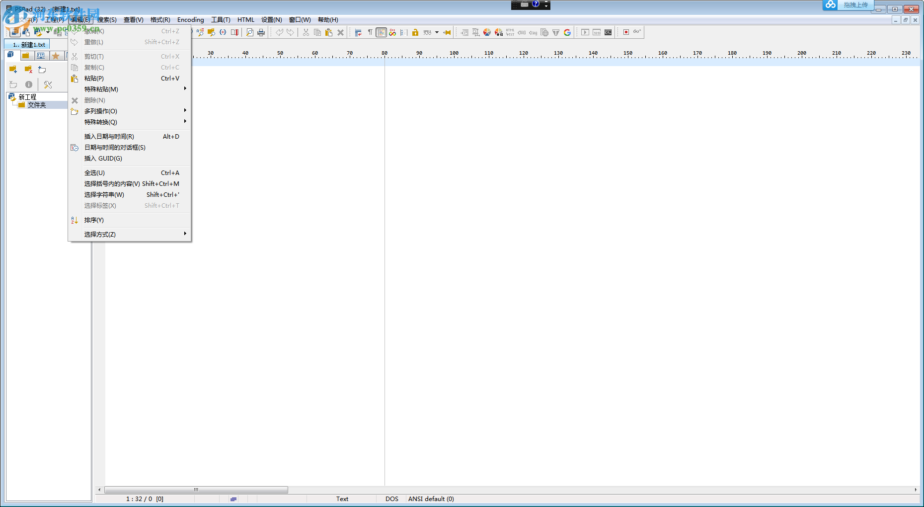This screenshot has height=507, width=924.
Task: Click the funnel icon in the toolbar
Action: pyautogui.click(x=556, y=32)
